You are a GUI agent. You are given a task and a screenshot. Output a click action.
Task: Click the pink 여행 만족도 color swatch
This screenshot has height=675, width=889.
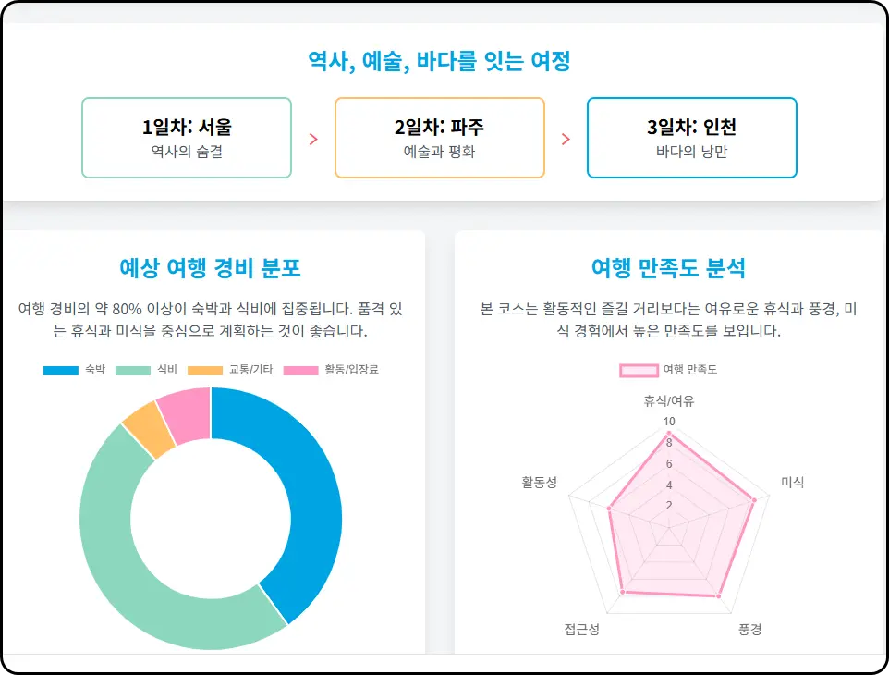coord(639,369)
